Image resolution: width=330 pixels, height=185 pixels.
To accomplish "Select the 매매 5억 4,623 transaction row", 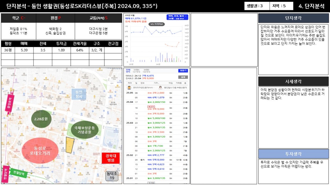I will pos(157,164).
